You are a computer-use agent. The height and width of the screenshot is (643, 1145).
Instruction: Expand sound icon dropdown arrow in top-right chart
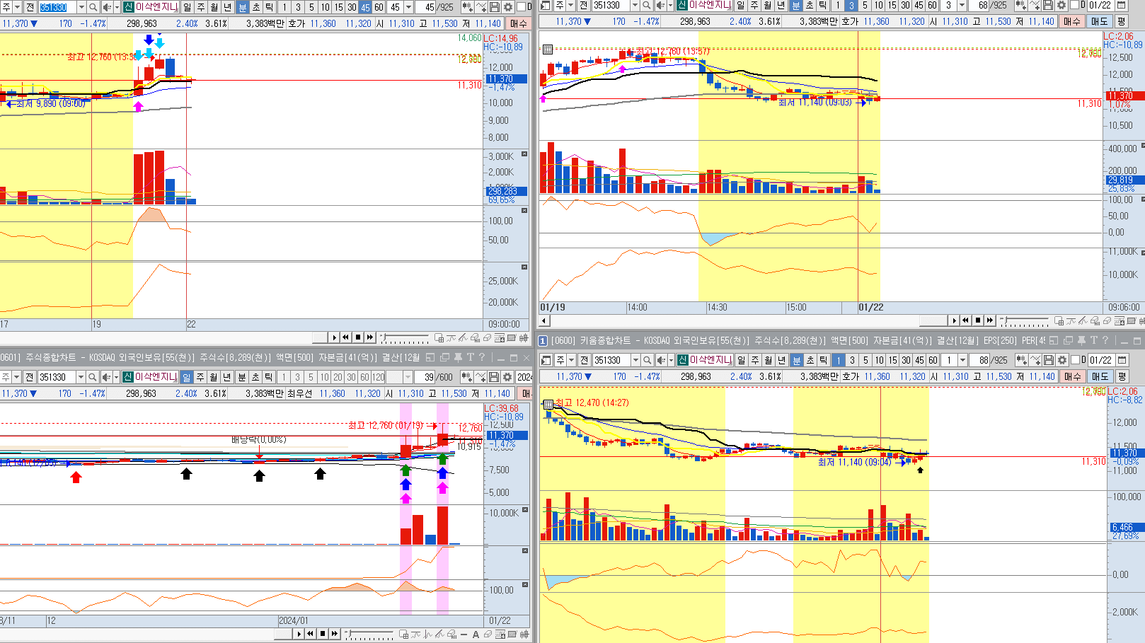click(x=669, y=5)
